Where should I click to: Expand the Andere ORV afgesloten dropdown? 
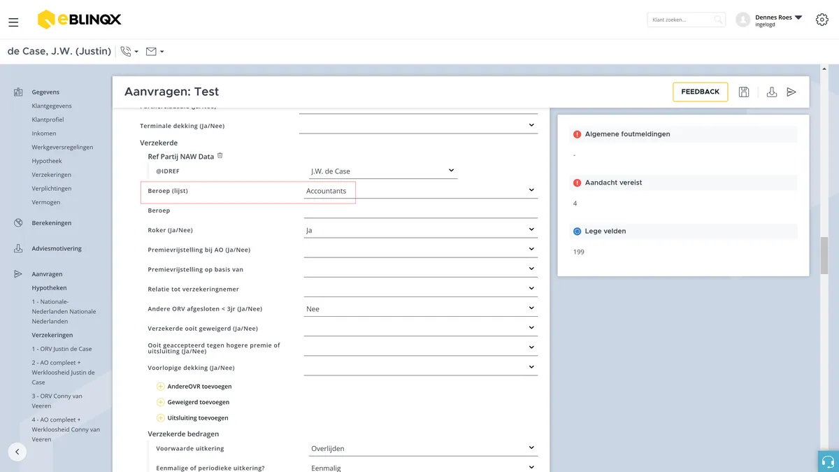coord(420,308)
